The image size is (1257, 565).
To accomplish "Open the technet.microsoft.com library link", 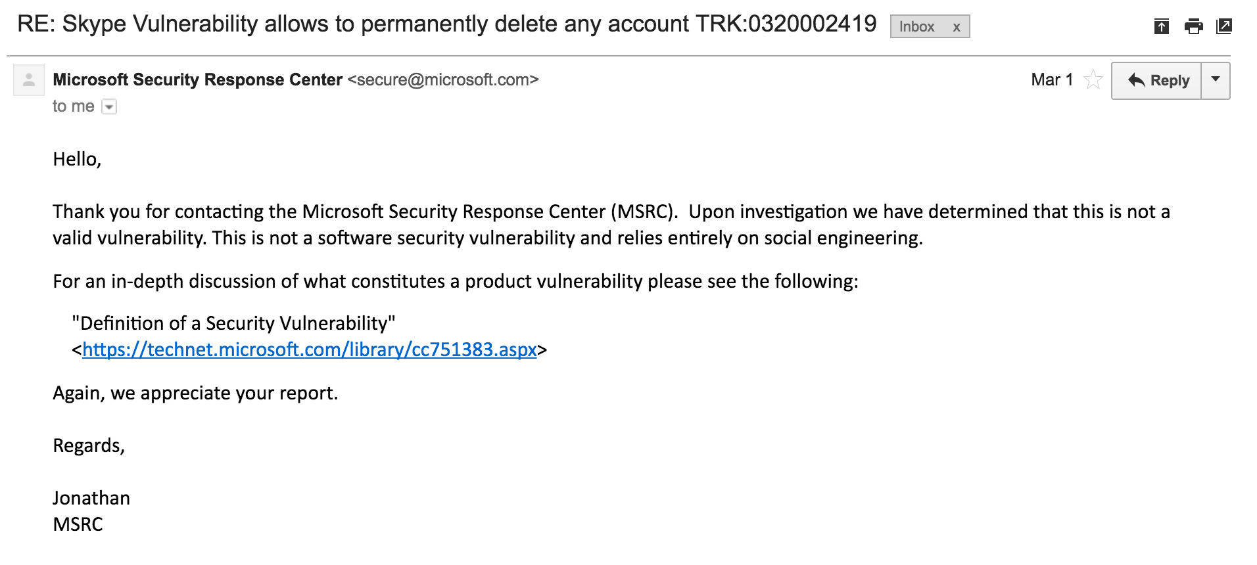I will tap(309, 350).
